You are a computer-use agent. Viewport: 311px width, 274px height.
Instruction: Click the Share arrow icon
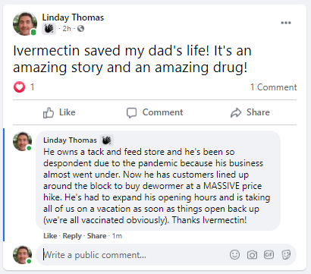(x=236, y=113)
